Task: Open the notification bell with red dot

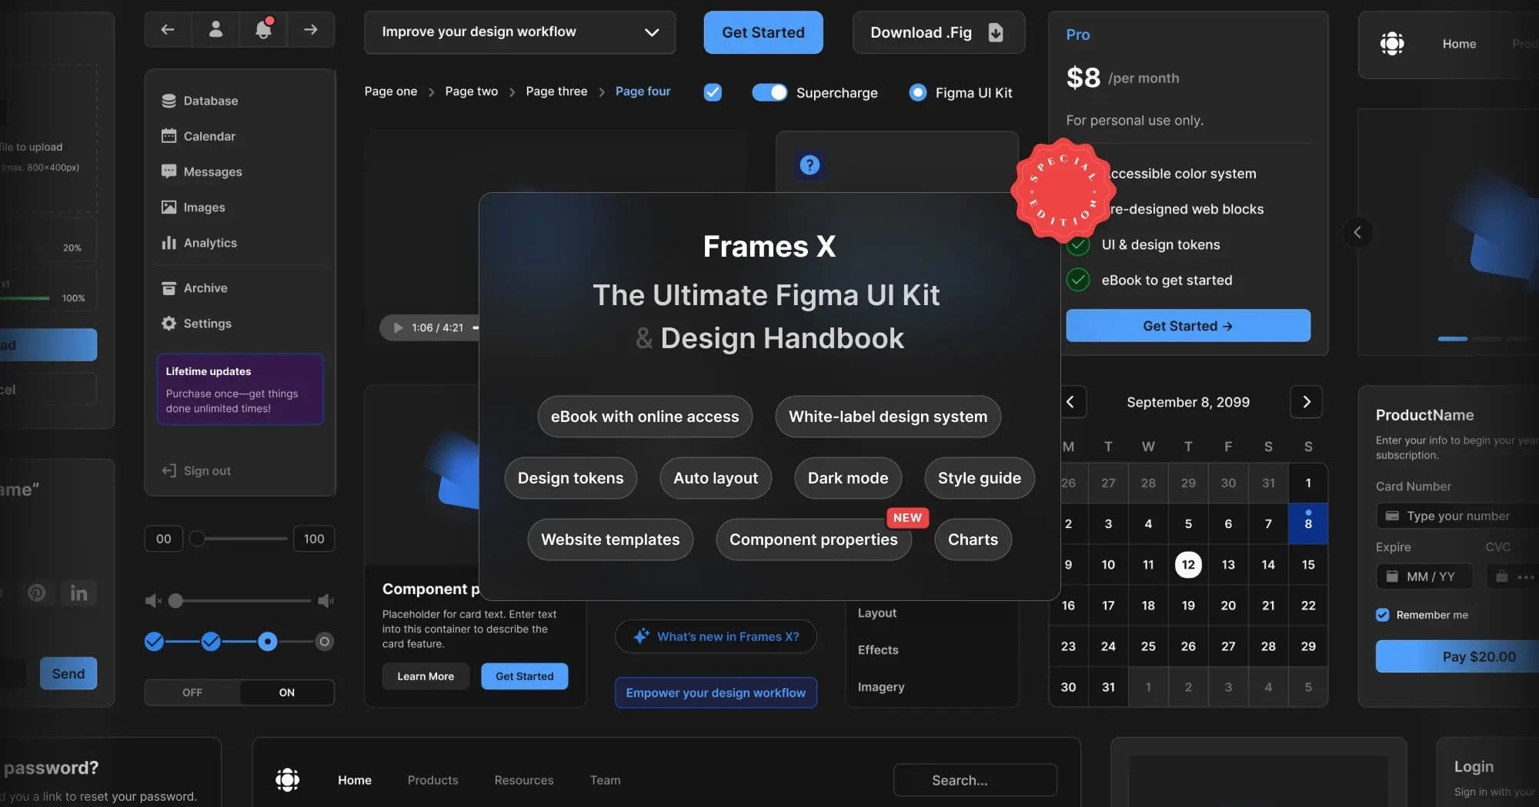Action: (x=263, y=28)
